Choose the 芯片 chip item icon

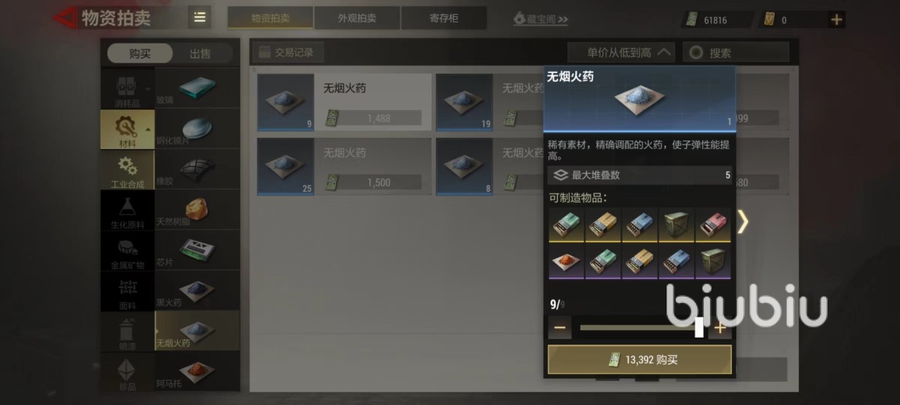pos(197,250)
